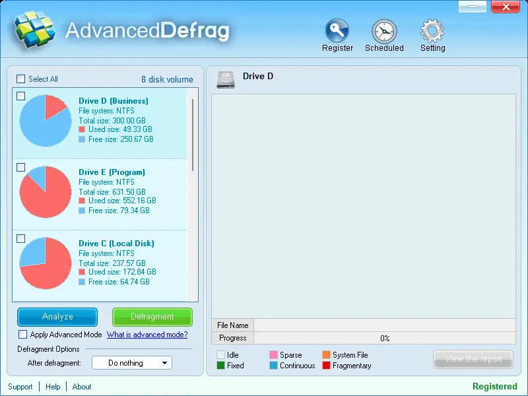Screen dimensions: 528x396
Task: Click Total size: 237.57 GB text
Action: click(112, 263)
